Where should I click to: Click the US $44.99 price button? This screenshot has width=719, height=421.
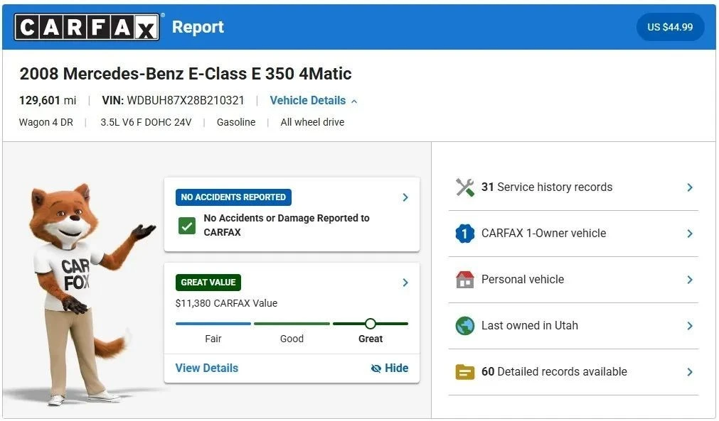670,27
